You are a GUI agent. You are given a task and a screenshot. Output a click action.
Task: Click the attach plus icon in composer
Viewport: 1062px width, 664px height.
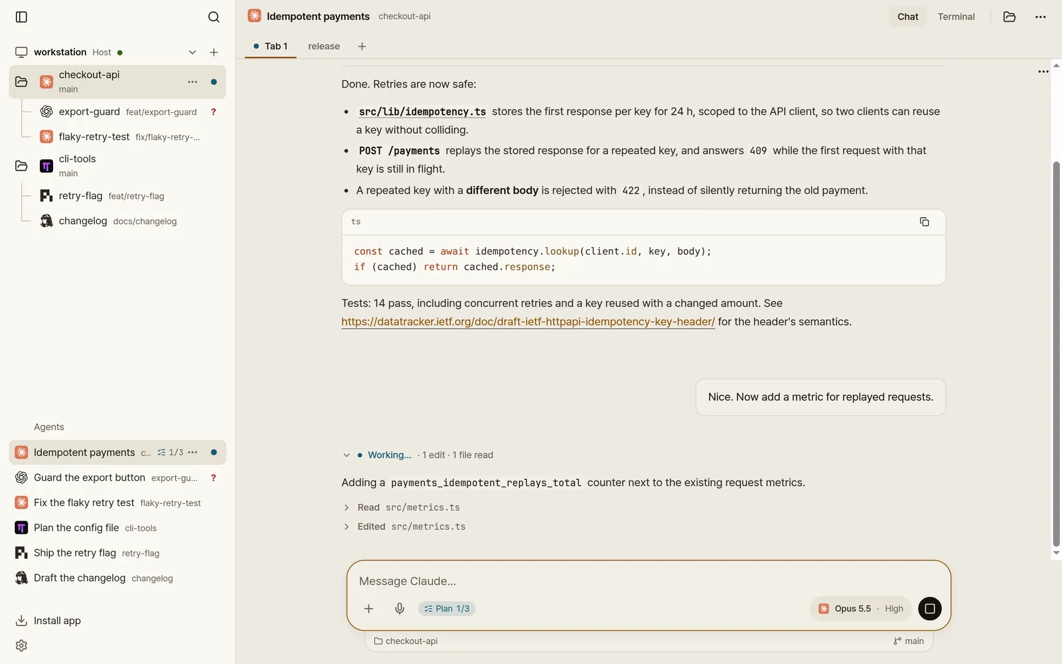tap(369, 609)
